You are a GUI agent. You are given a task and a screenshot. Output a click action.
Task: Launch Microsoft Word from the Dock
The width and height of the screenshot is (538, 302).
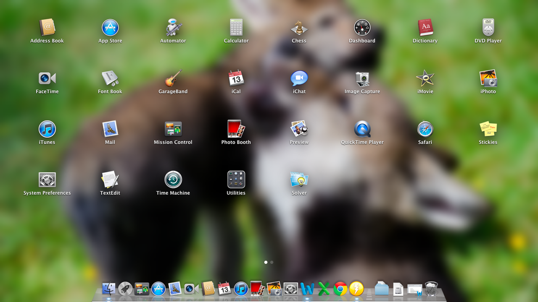click(x=307, y=289)
